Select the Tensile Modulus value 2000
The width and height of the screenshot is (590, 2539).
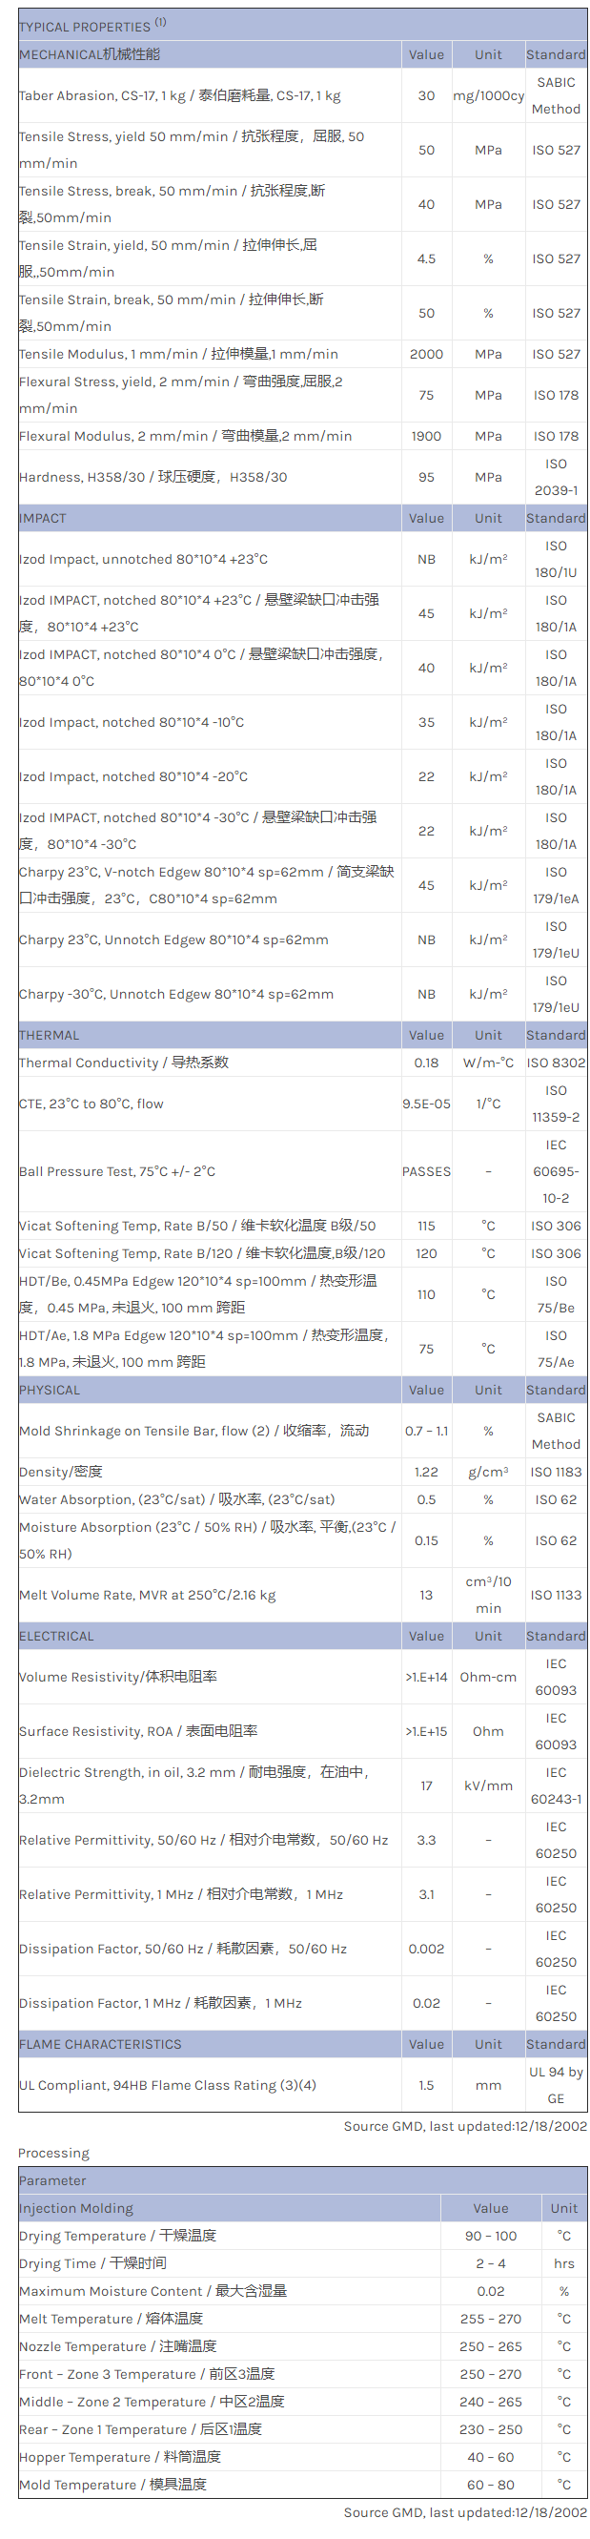point(425,354)
